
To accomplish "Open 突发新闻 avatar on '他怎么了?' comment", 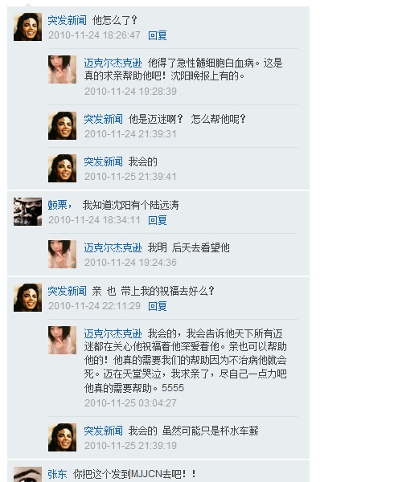I will pos(27,27).
